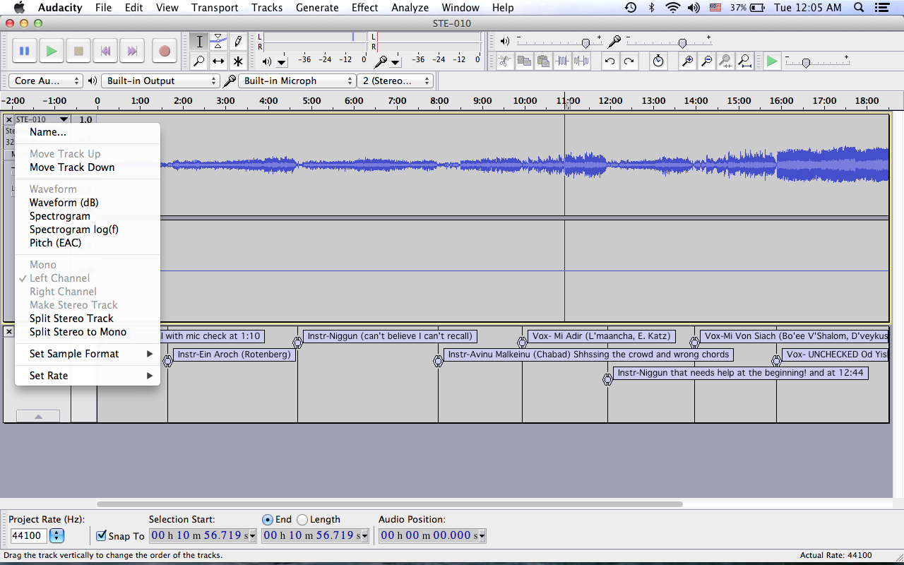Select the Length radio button

(x=302, y=520)
